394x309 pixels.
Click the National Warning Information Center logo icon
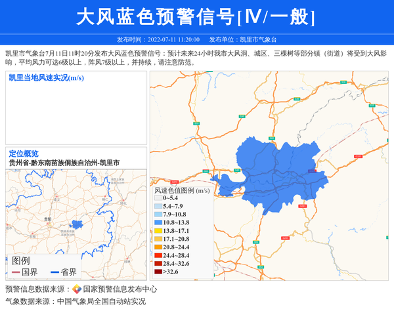click(x=76, y=289)
